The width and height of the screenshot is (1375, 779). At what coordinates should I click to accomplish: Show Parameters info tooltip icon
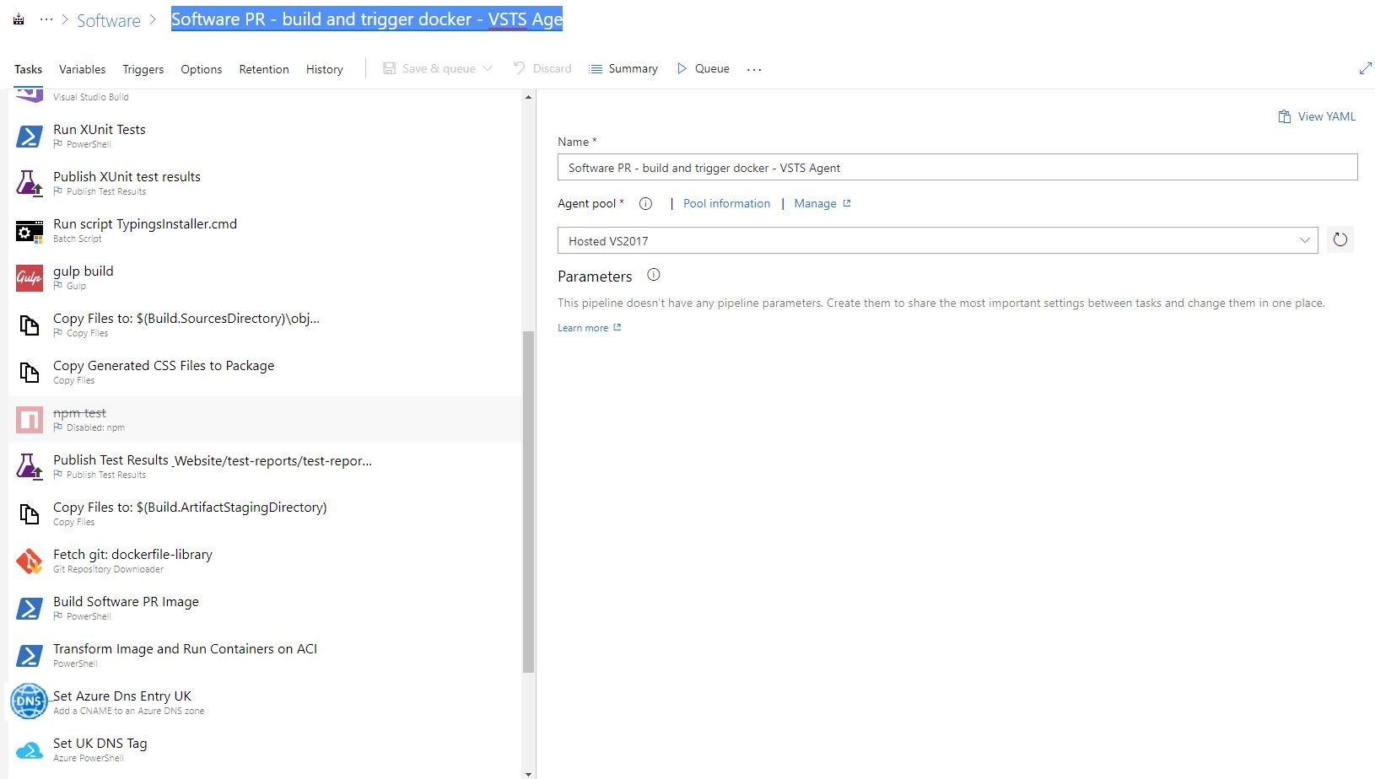653,275
